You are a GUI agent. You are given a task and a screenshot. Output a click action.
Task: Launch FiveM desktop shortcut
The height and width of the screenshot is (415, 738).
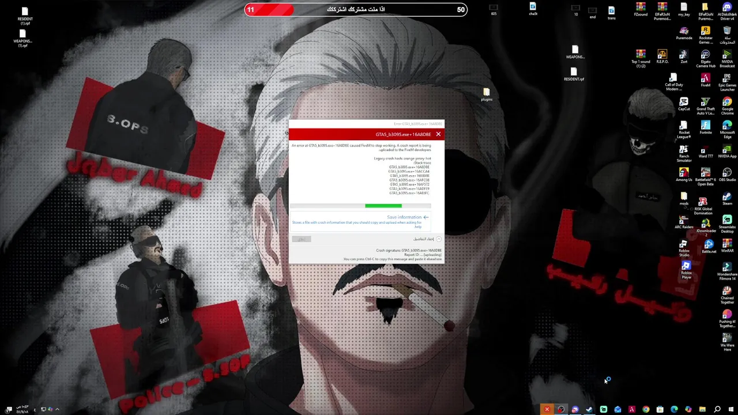point(706,80)
